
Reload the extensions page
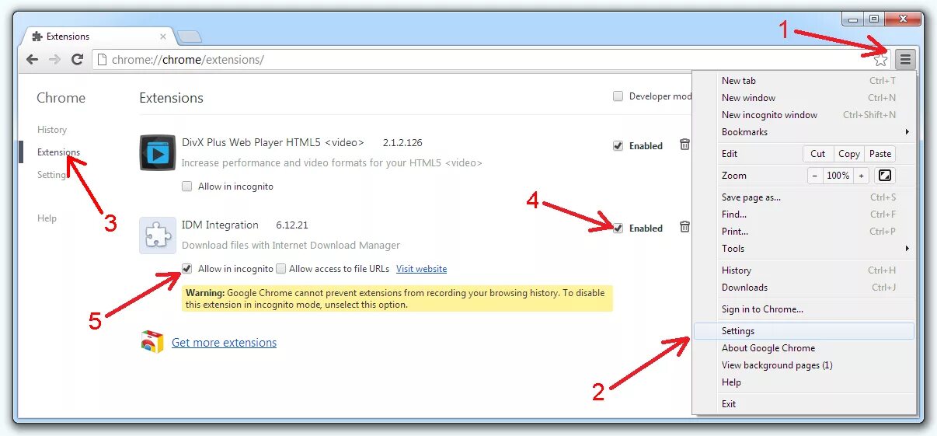77,59
